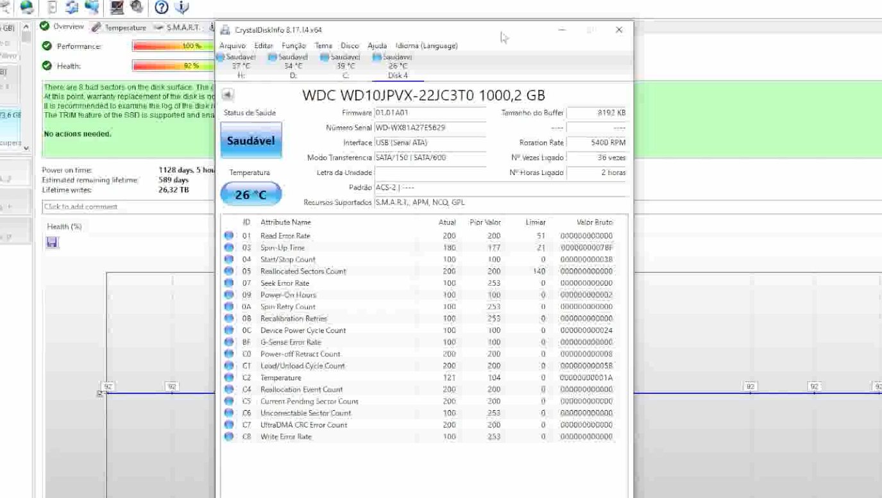The image size is (882, 498).
Task: Click the 'No actions needed.' text
Action: 78,134
